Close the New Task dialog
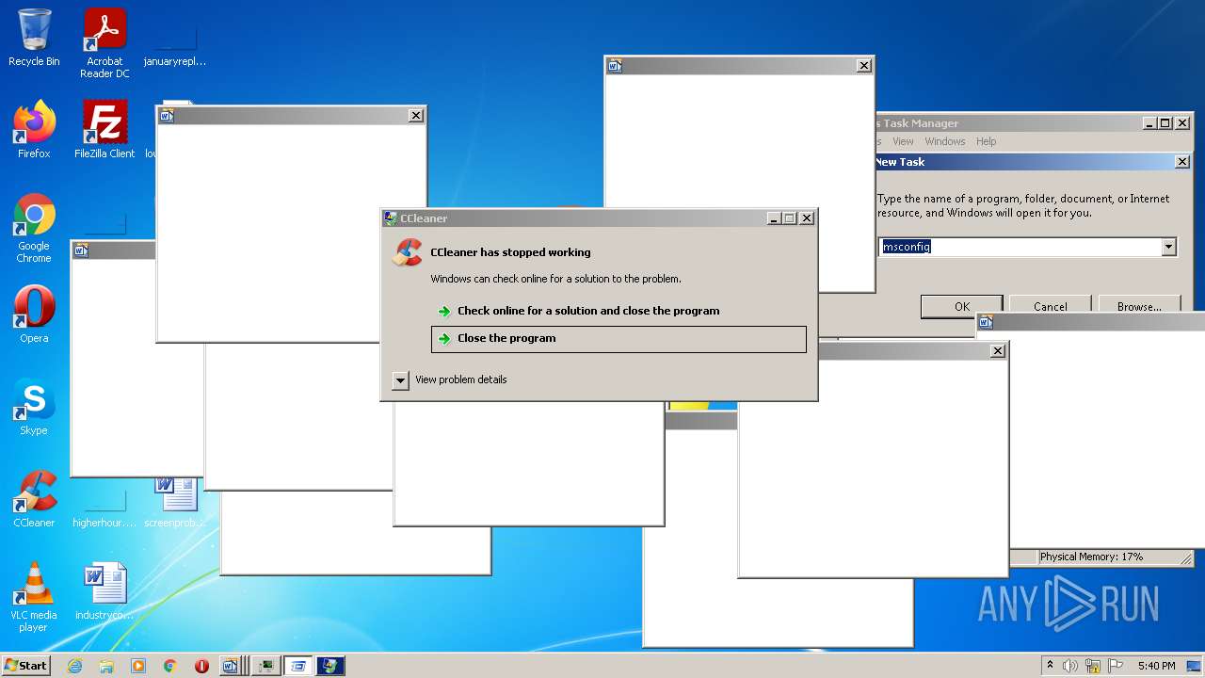This screenshot has width=1205, height=678. [1182, 162]
